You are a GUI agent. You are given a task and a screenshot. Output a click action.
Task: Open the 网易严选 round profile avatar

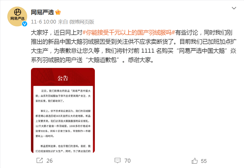[x=17, y=16]
